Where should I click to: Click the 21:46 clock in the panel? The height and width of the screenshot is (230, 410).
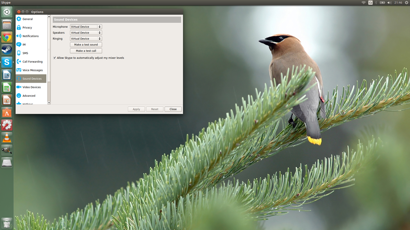[x=398, y=3]
